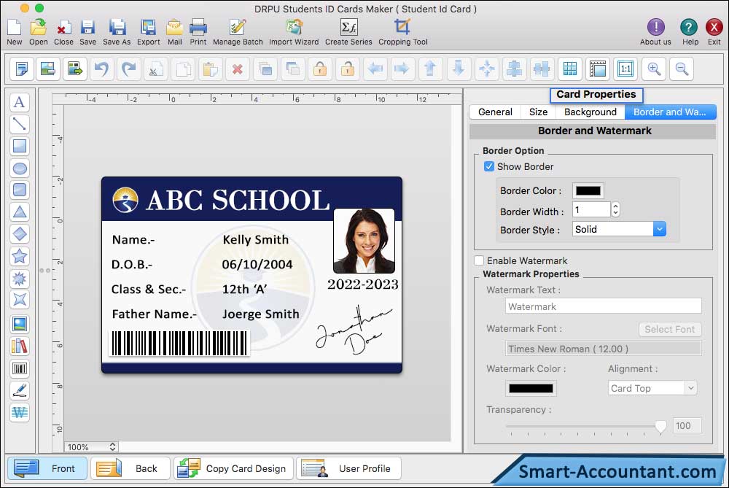Select the '2022-2023' year text
The height and width of the screenshot is (488, 729).
(362, 284)
